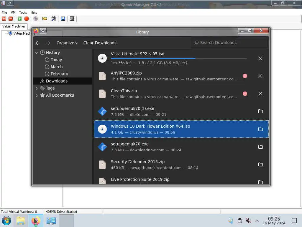The height and width of the screenshot is (227, 302).
Task: Open the taskbar clock showing 09:25
Action: [x=274, y=220]
